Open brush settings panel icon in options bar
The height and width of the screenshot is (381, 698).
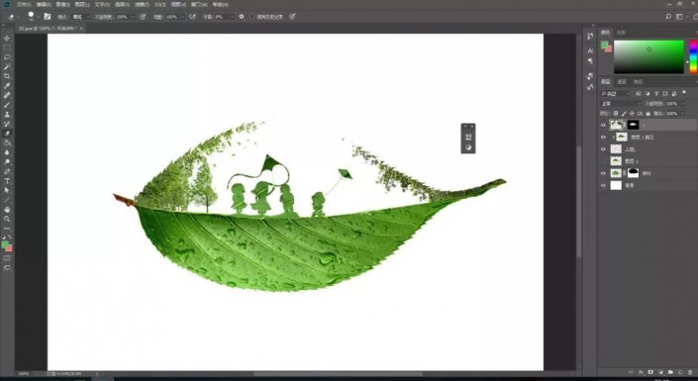point(48,17)
